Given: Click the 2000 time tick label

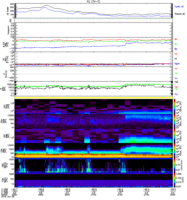Looking at the screenshot, I should click(x=14, y=195).
